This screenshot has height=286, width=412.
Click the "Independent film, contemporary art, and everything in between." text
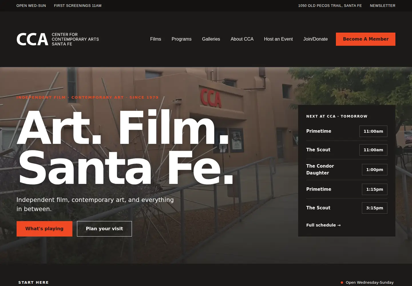tap(95, 204)
